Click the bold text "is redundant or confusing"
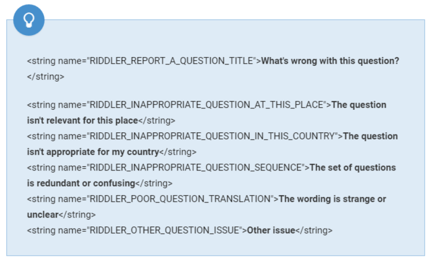Viewport: 431px width, 262px height. [x=81, y=183]
